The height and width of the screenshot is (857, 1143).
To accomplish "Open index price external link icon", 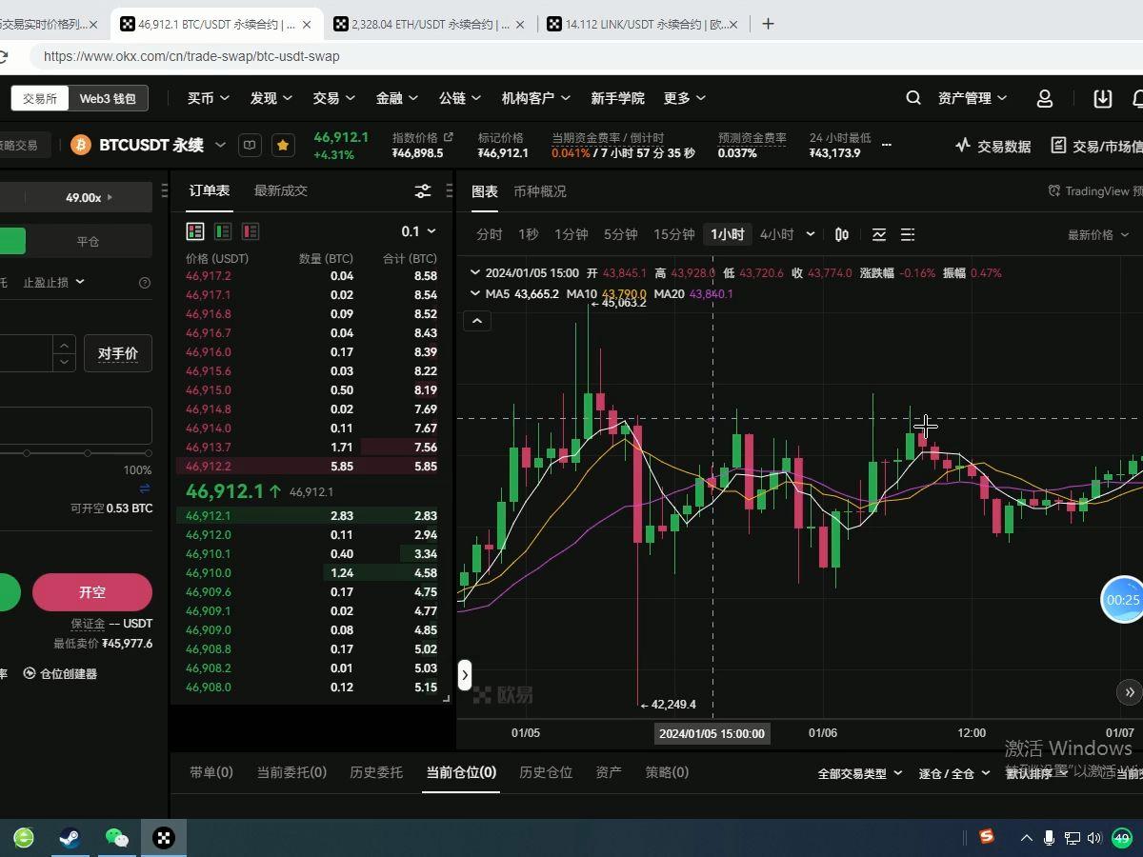I will [x=449, y=137].
